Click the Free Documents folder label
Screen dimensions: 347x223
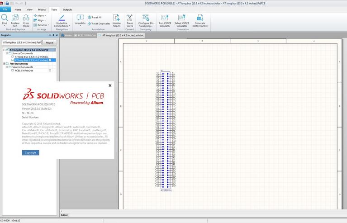[x=19, y=64]
